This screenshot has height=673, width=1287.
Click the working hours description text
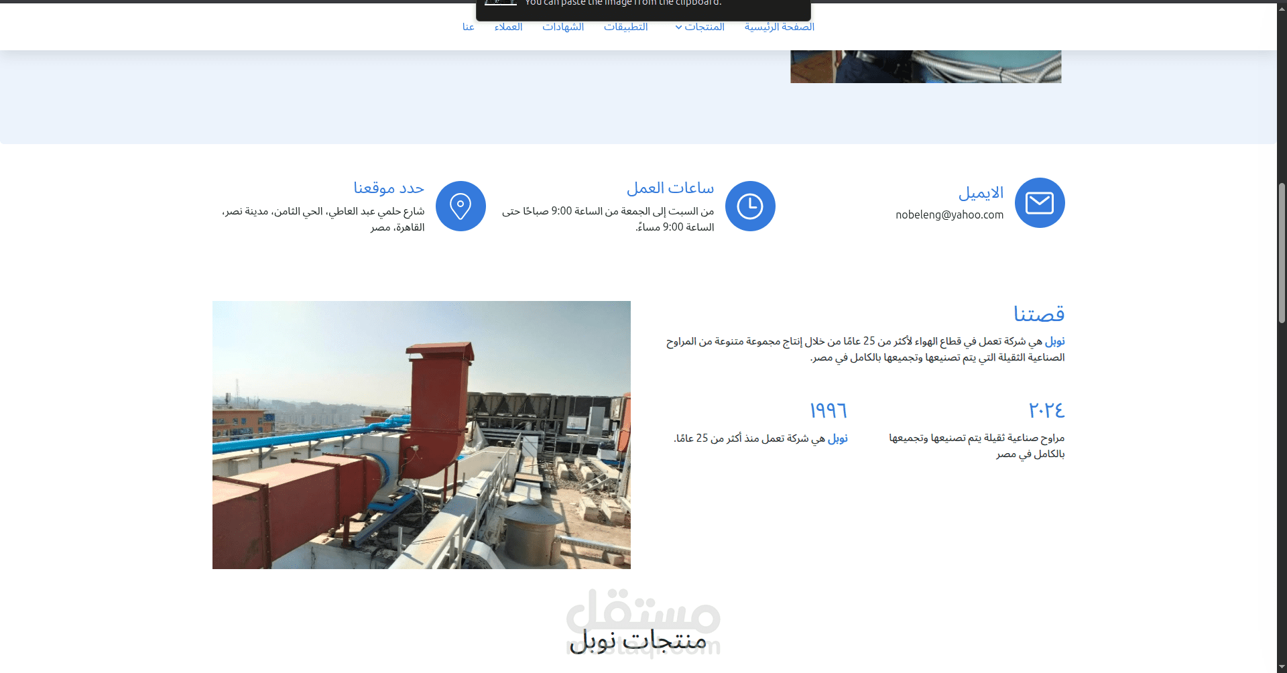[x=608, y=219]
